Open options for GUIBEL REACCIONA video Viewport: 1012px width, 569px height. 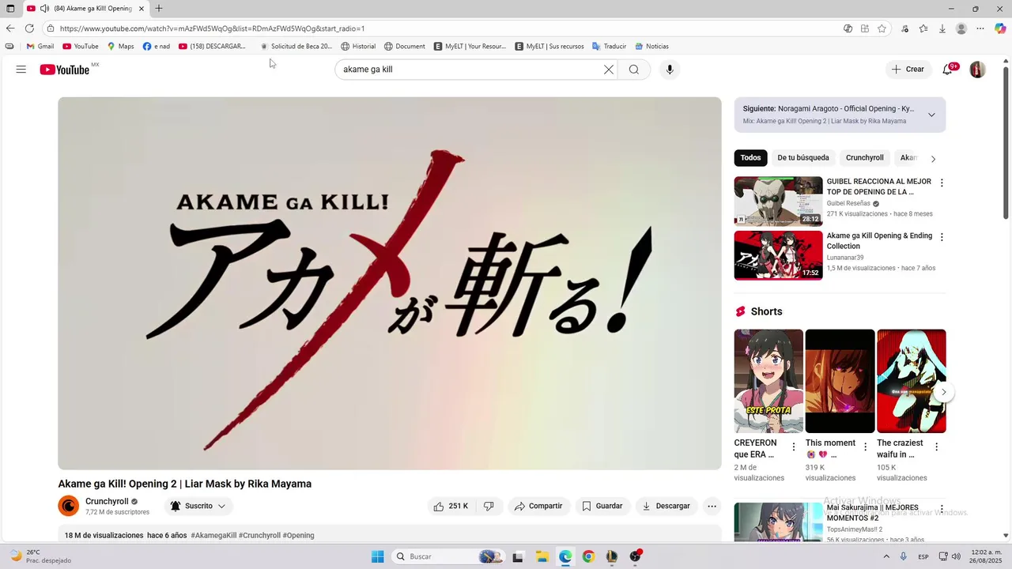click(941, 183)
